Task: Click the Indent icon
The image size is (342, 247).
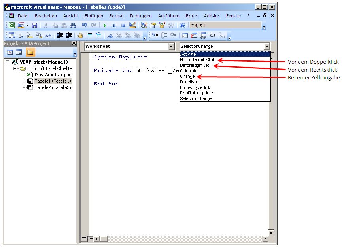Action: click(x=60, y=35)
